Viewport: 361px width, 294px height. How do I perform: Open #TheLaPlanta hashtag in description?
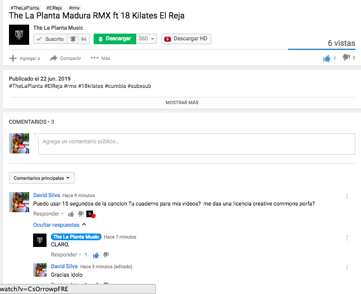click(26, 86)
